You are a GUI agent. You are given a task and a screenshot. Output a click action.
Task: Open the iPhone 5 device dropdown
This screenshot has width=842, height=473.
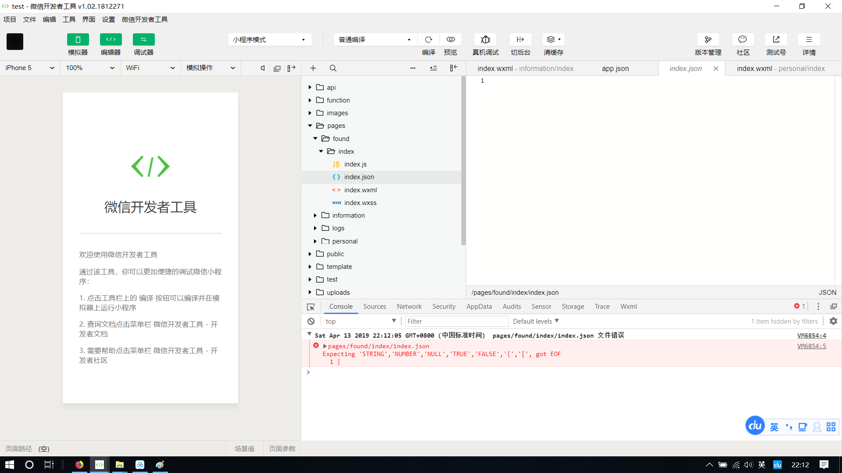tap(30, 68)
